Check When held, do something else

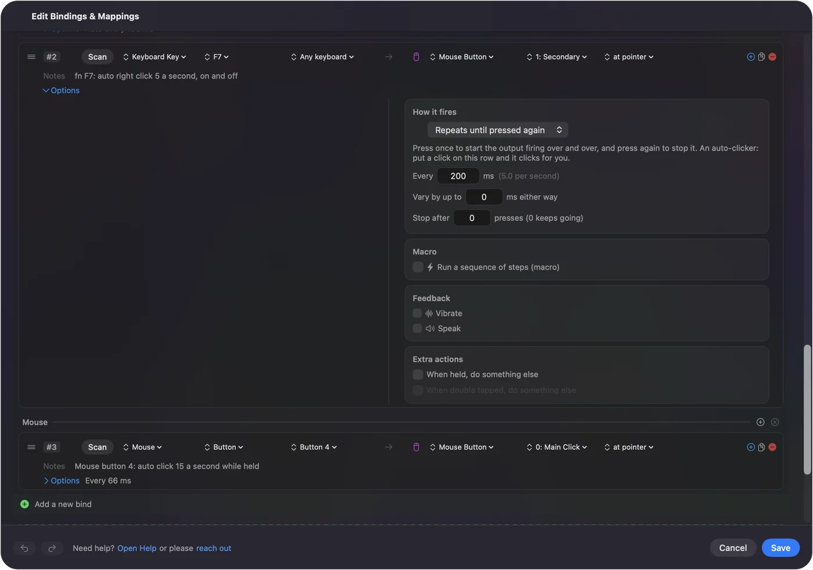click(418, 375)
